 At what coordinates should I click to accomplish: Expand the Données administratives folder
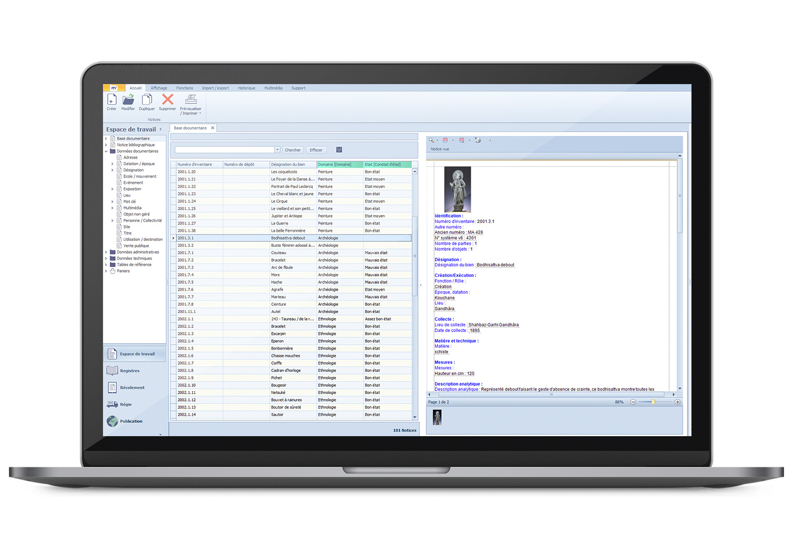[106, 252]
